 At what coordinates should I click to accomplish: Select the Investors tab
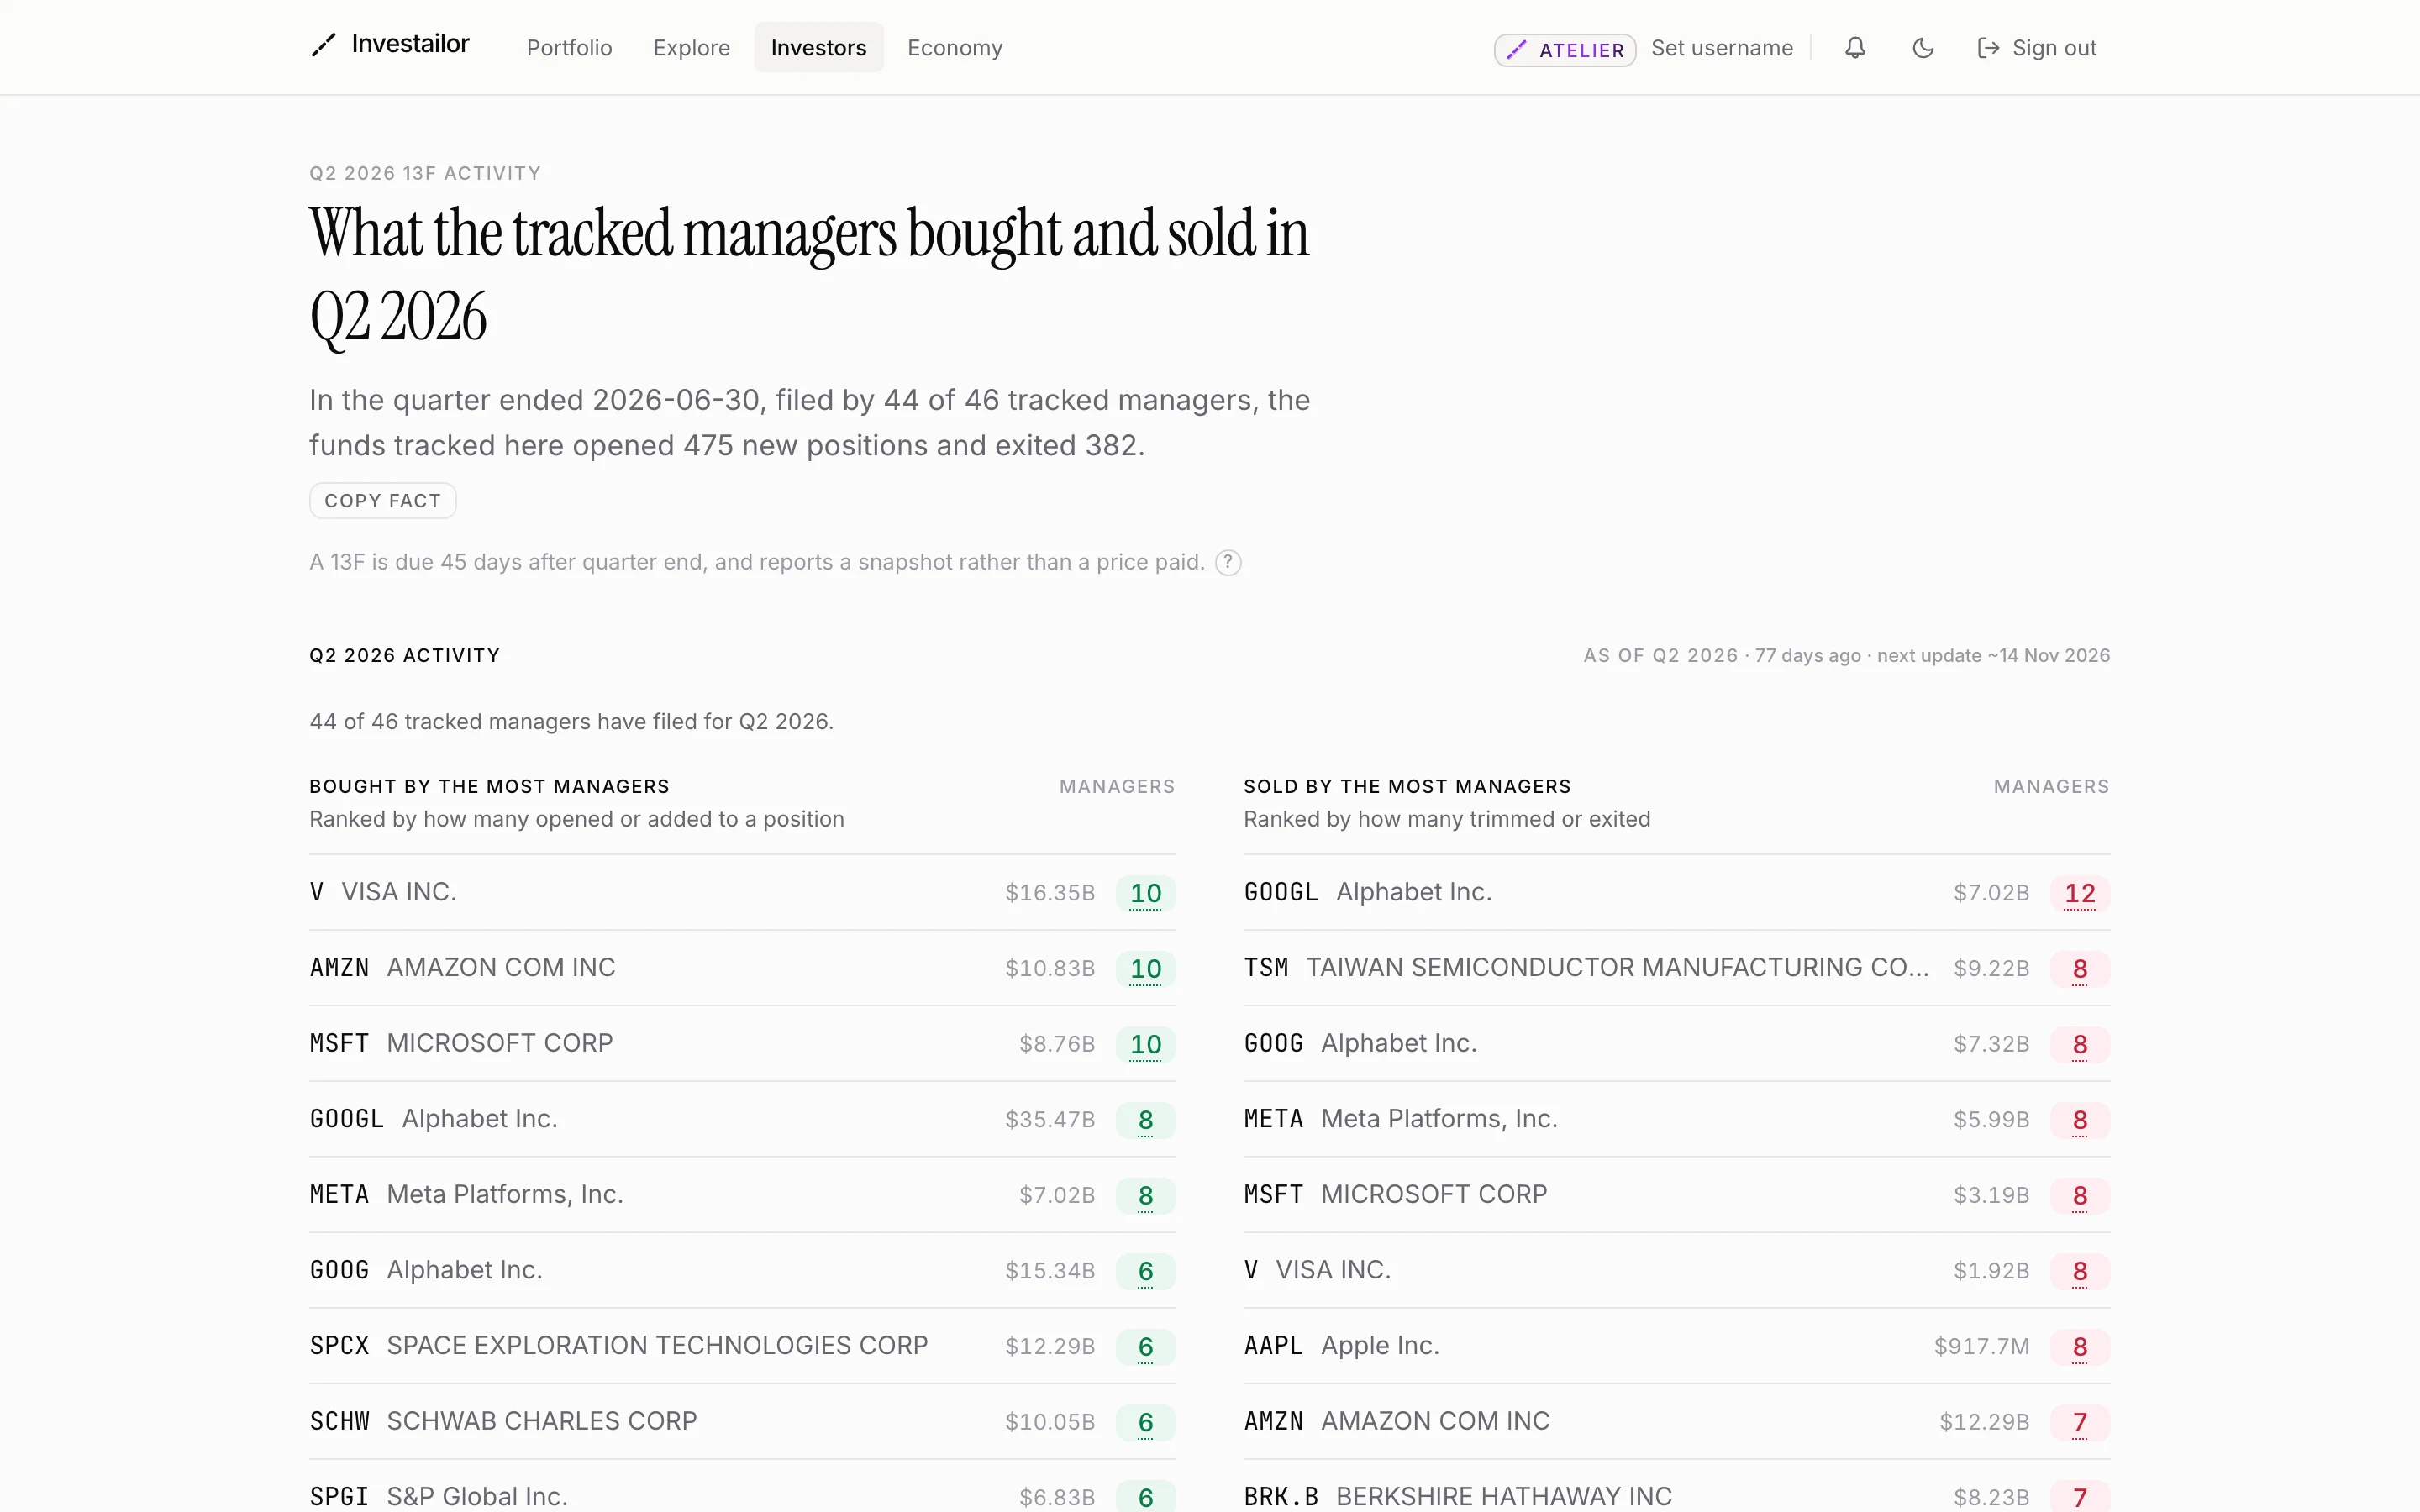(818, 48)
